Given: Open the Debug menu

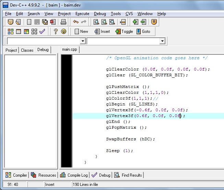Looking at the screenshot, I should point(100,14).
